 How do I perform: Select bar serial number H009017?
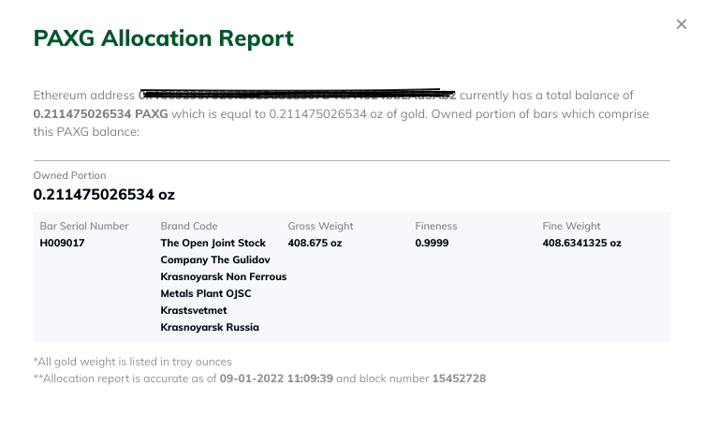(x=62, y=243)
